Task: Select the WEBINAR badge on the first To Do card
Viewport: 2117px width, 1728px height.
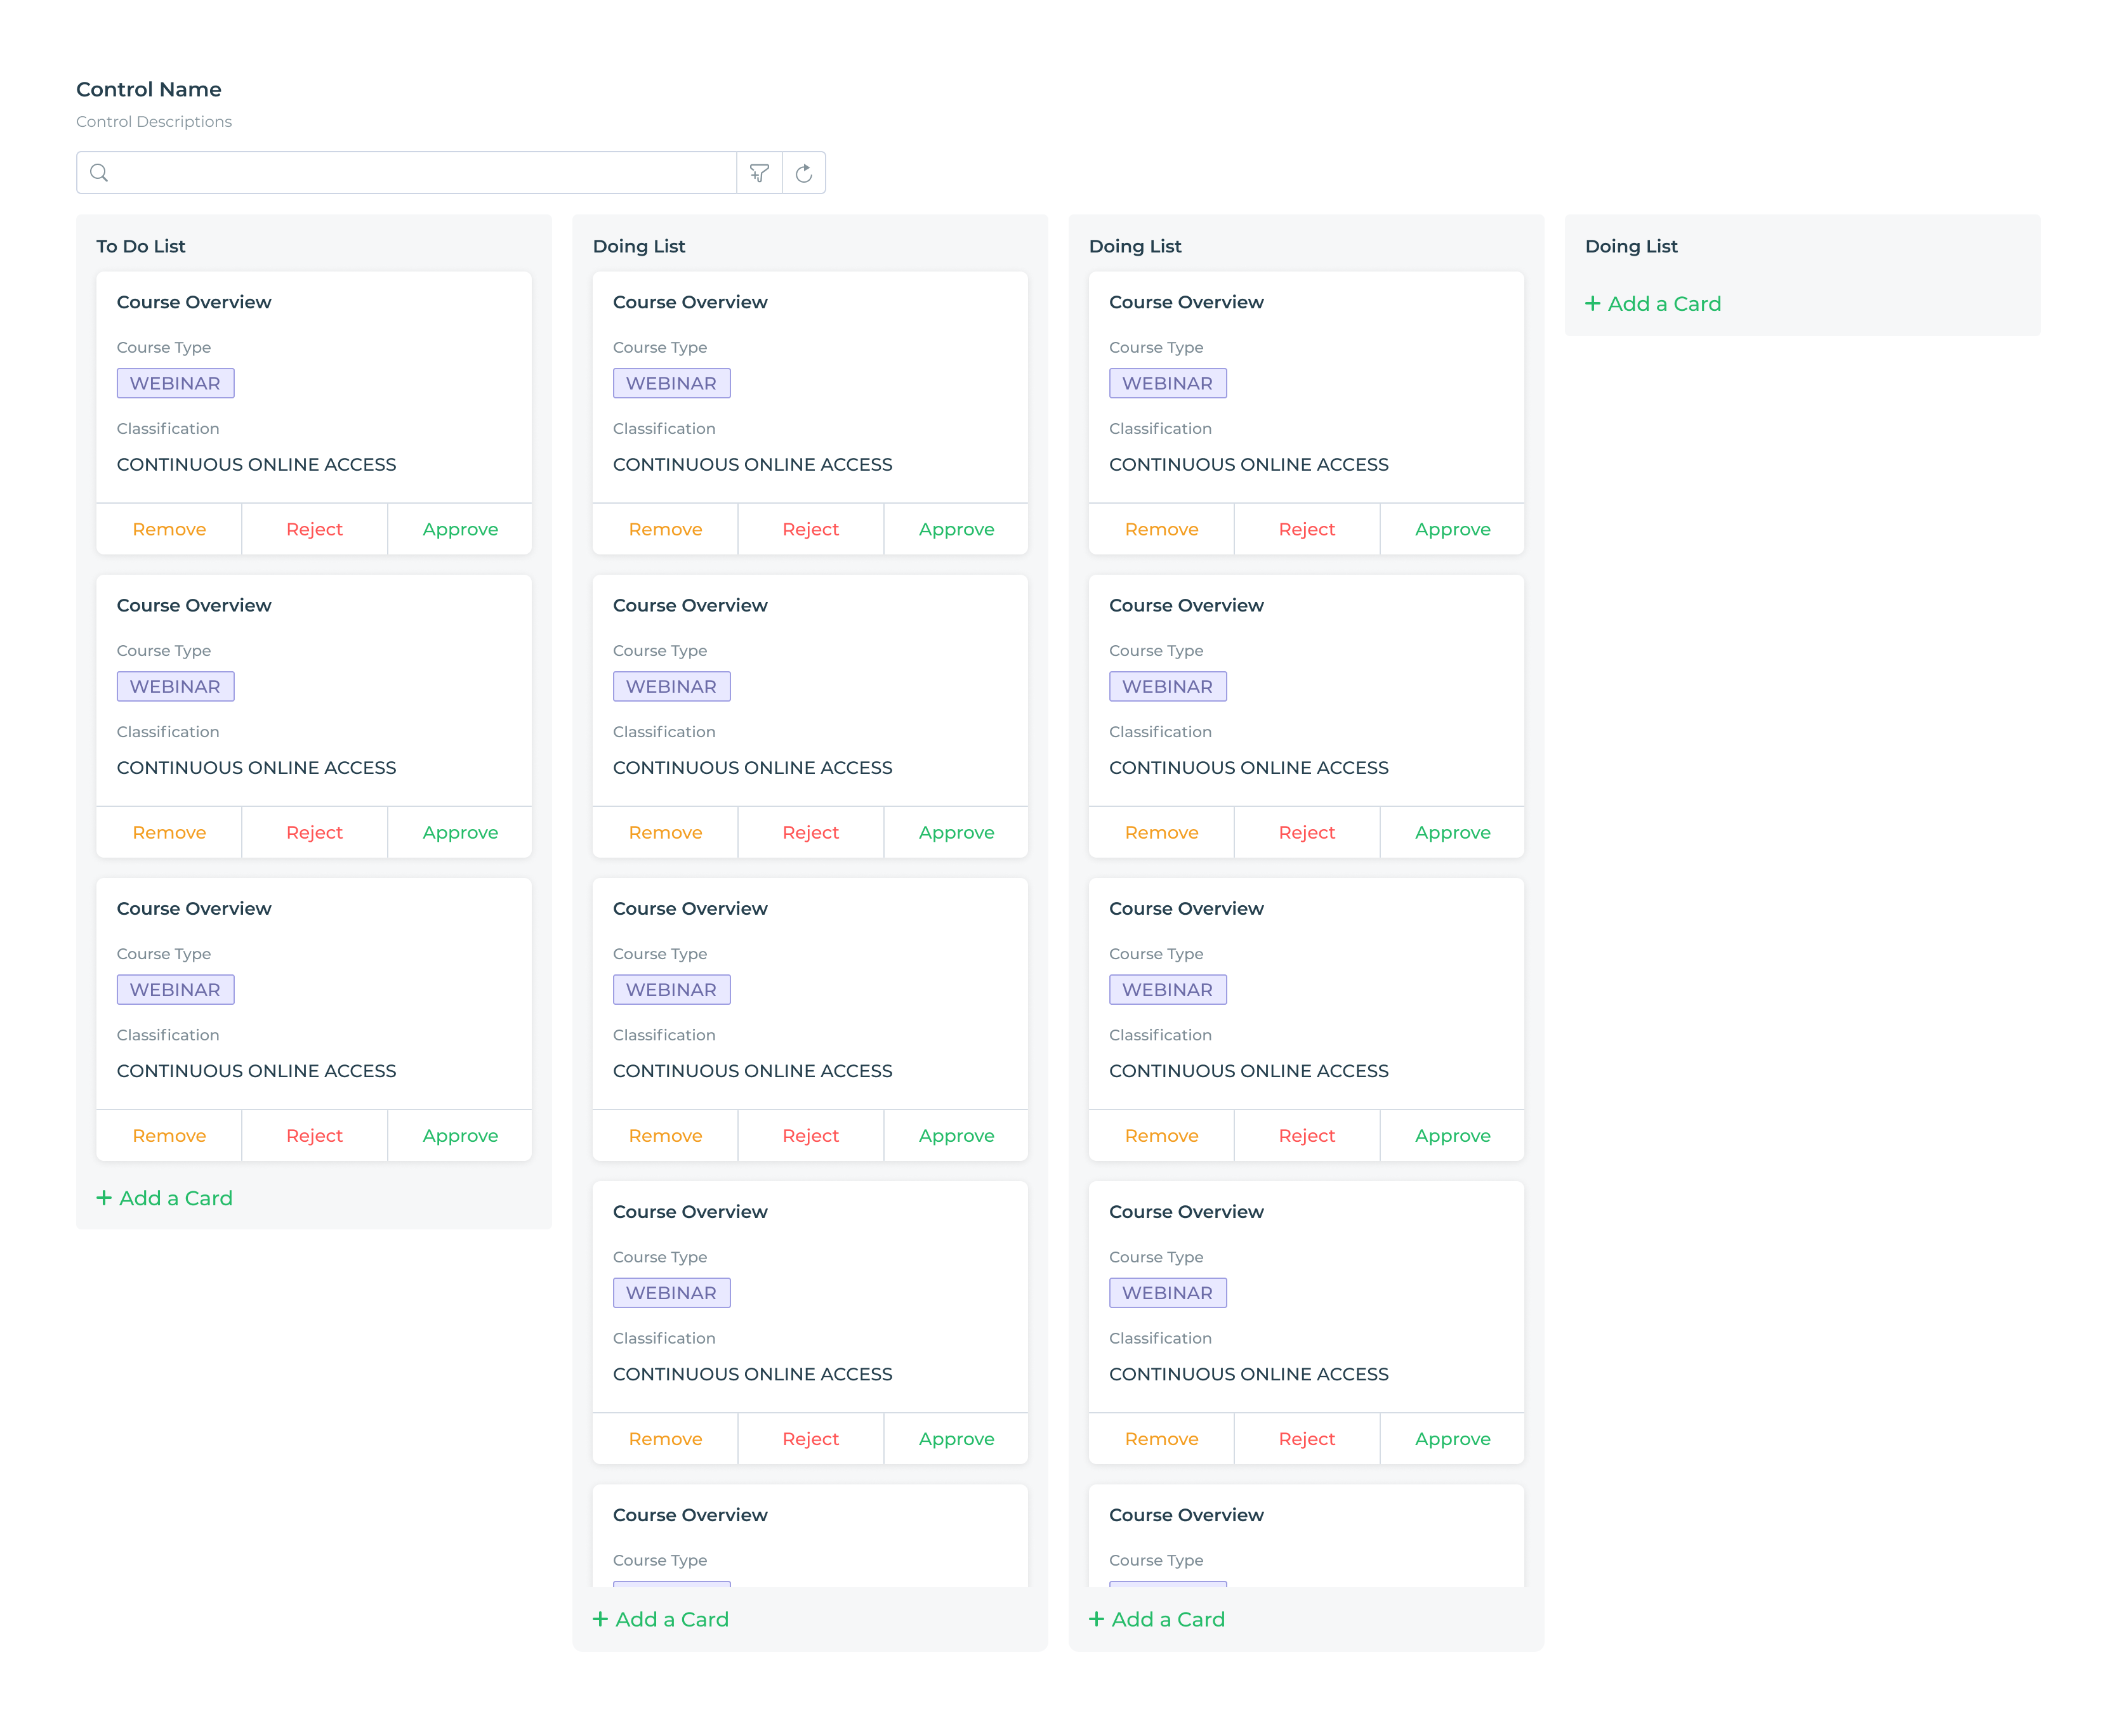Action: (x=175, y=383)
